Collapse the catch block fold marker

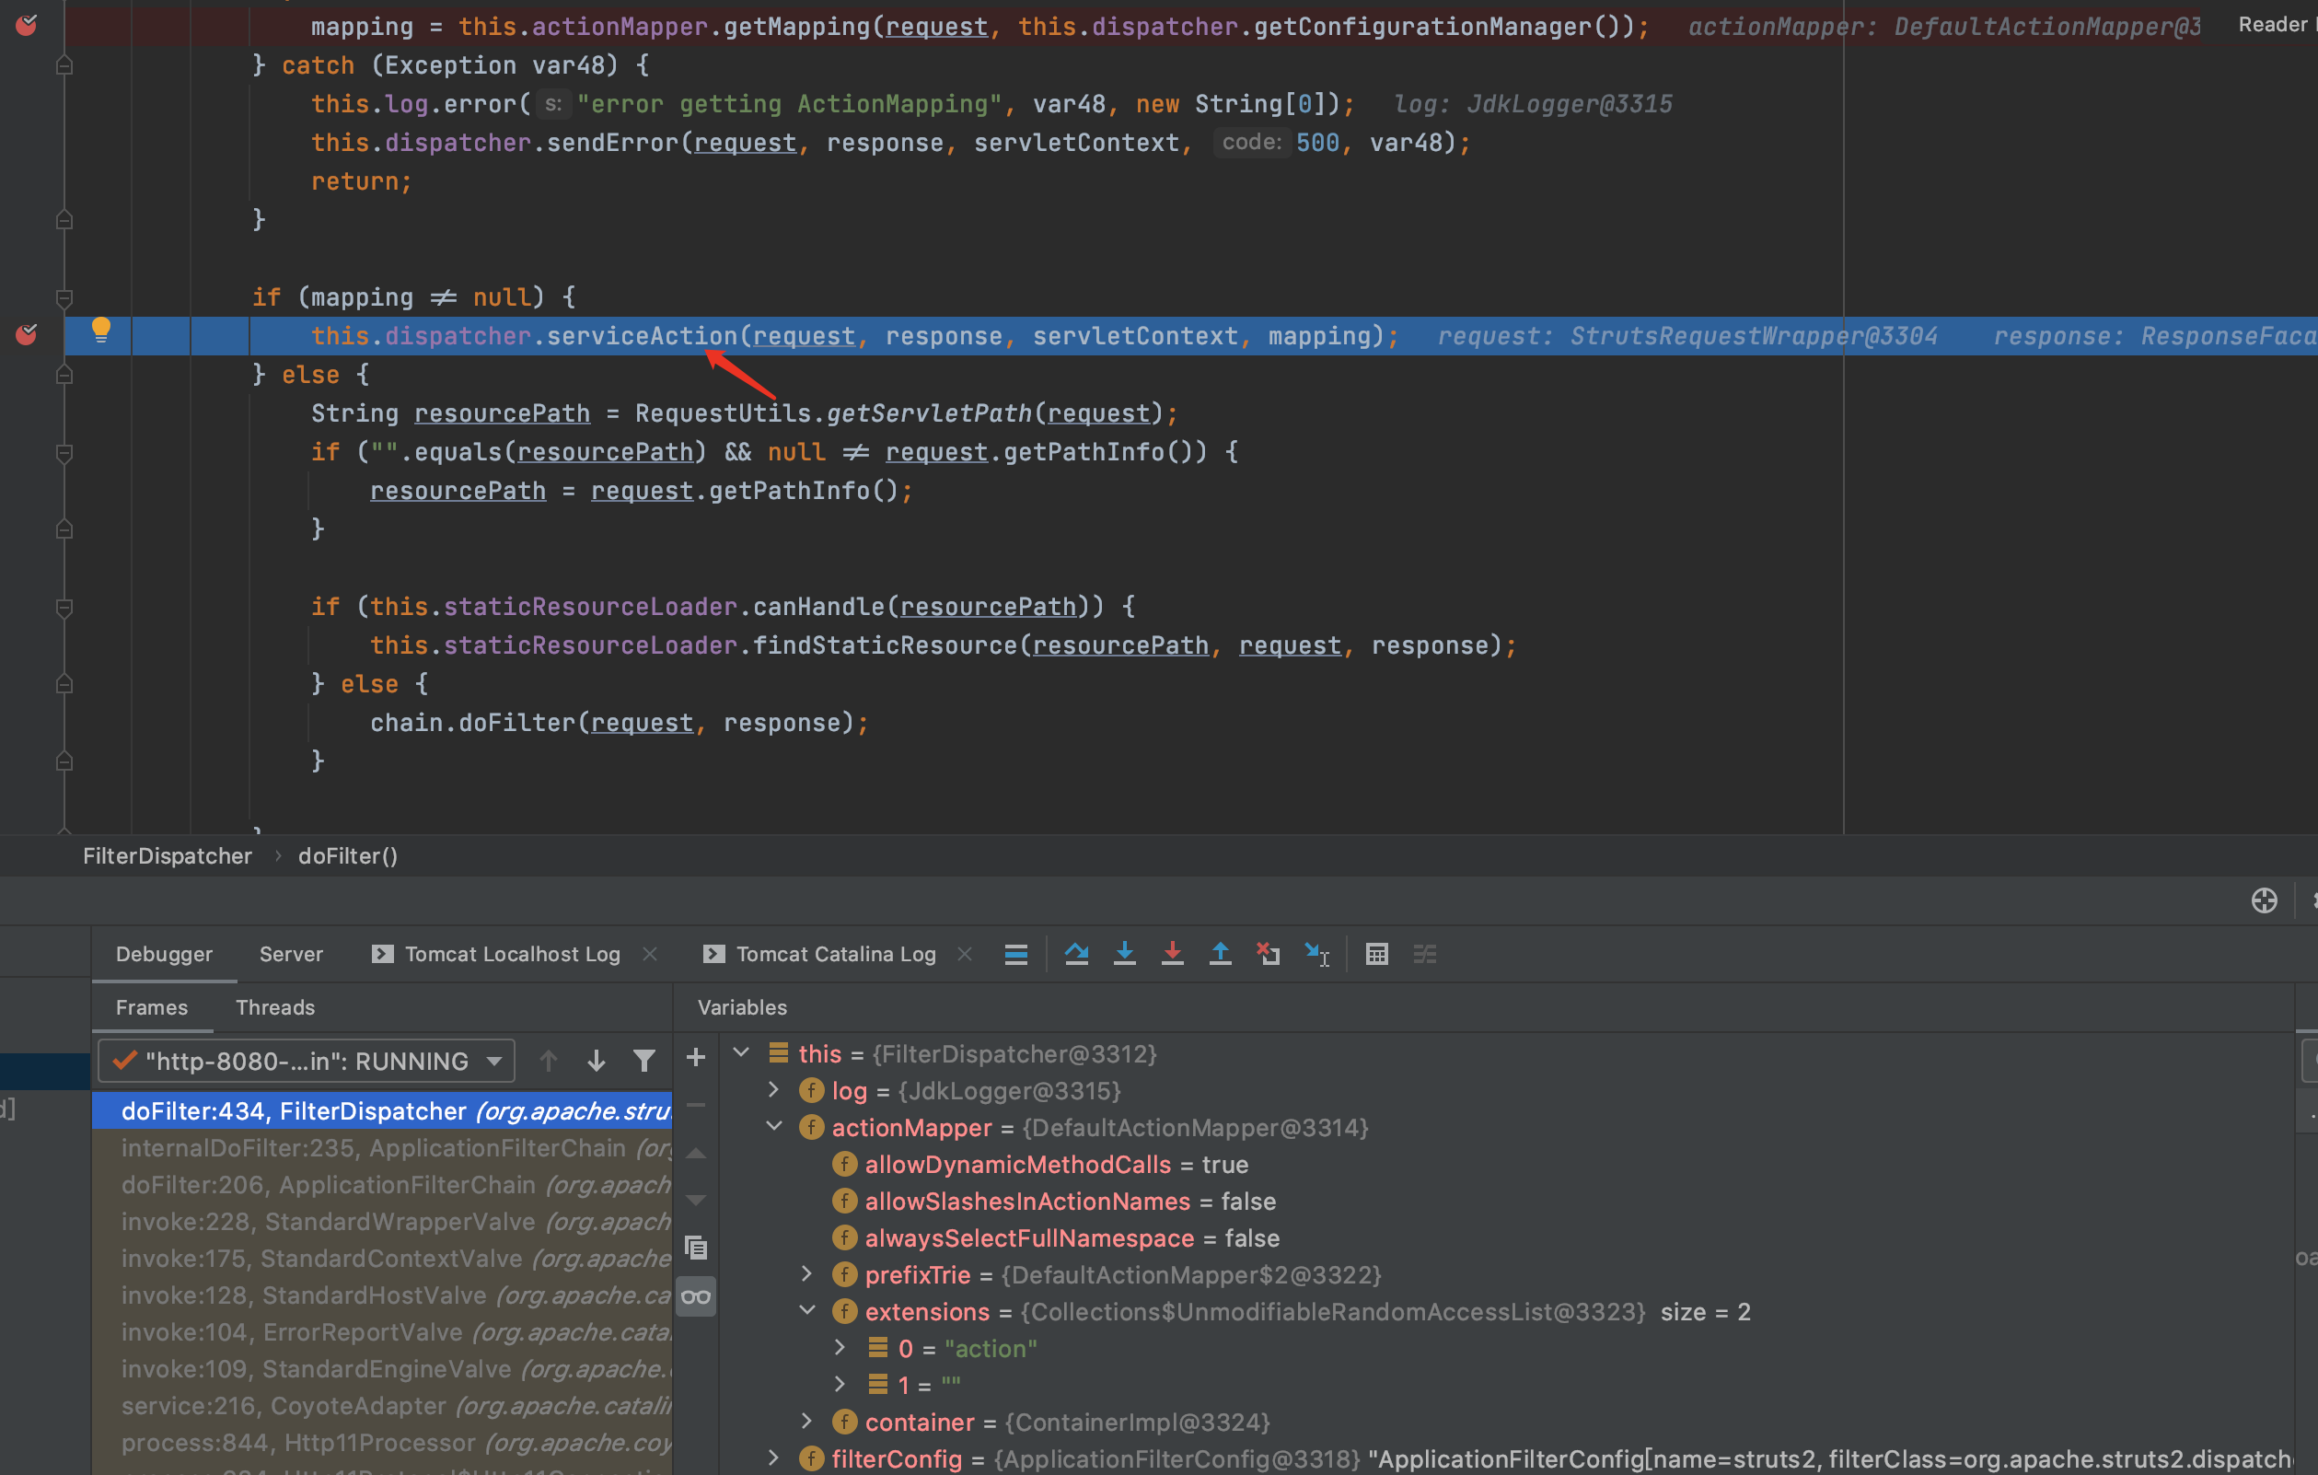[x=64, y=65]
